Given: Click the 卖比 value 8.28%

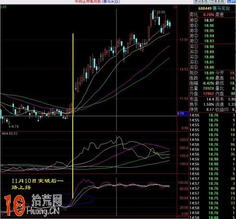Looking at the screenshot, I should 209,15.
